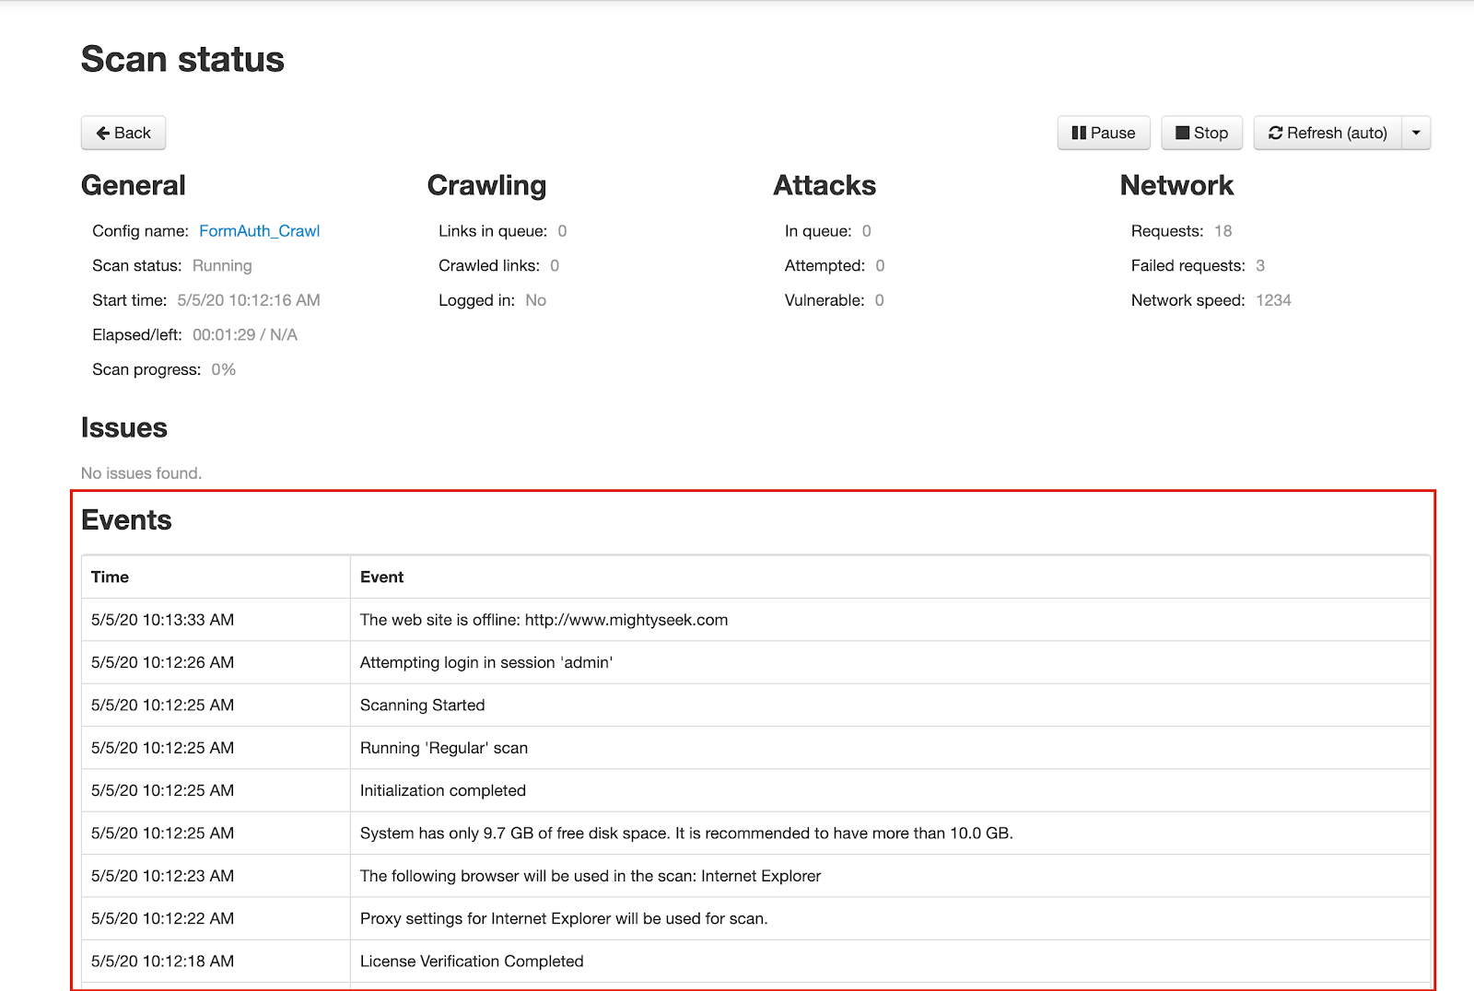Select the Proxy settings event row

tap(563, 918)
